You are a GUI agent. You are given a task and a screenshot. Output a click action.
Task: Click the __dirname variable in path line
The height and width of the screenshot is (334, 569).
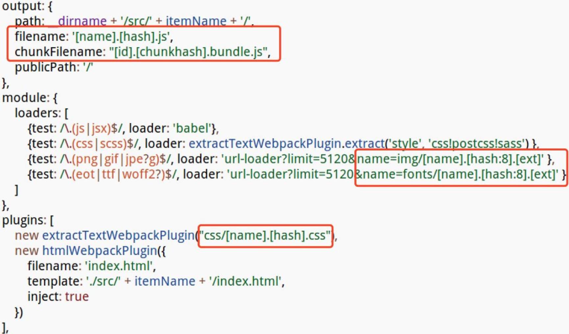tap(78, 21)
